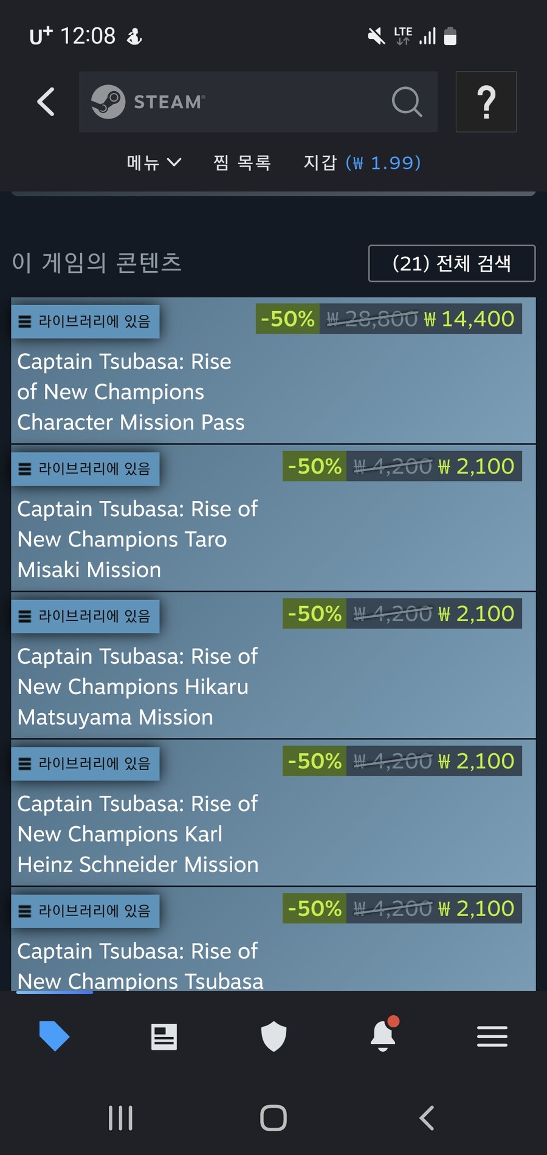The height and width of the screenshot is (1155, 547).
Task: Tap the Steam back arrow icon
Action: pyautogui.click(x=46, y=102)
